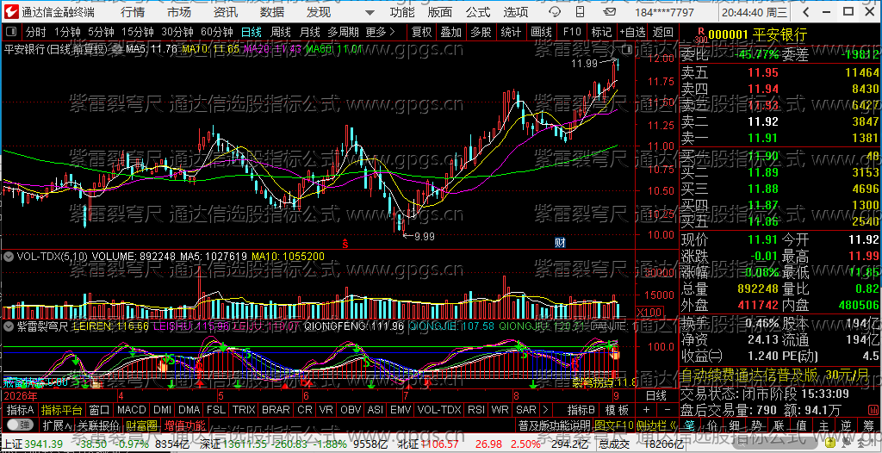Viewport: 882px width, 453px height.
Task: Expand 更多 period options
Action: 380,32
